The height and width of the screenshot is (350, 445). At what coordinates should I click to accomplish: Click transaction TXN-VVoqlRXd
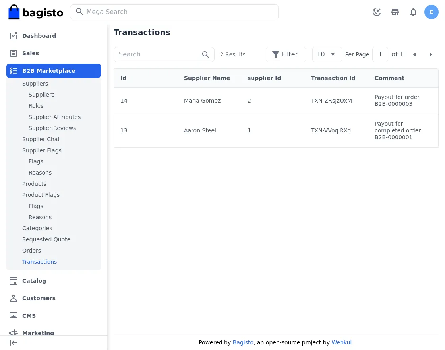(331, 130)
